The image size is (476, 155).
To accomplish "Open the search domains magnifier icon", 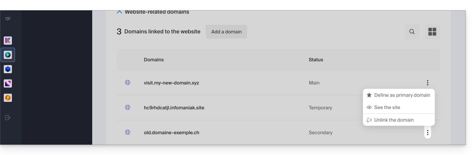I will pyautogui.click(x=412, y=32).
